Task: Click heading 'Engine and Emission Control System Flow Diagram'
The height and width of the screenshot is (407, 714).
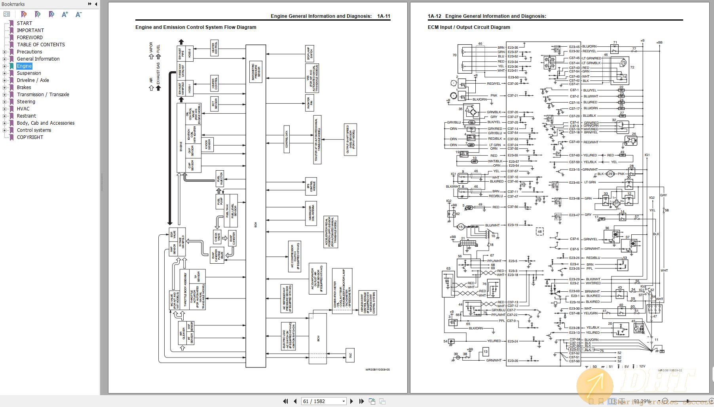Action: click(x=196, y=27)
